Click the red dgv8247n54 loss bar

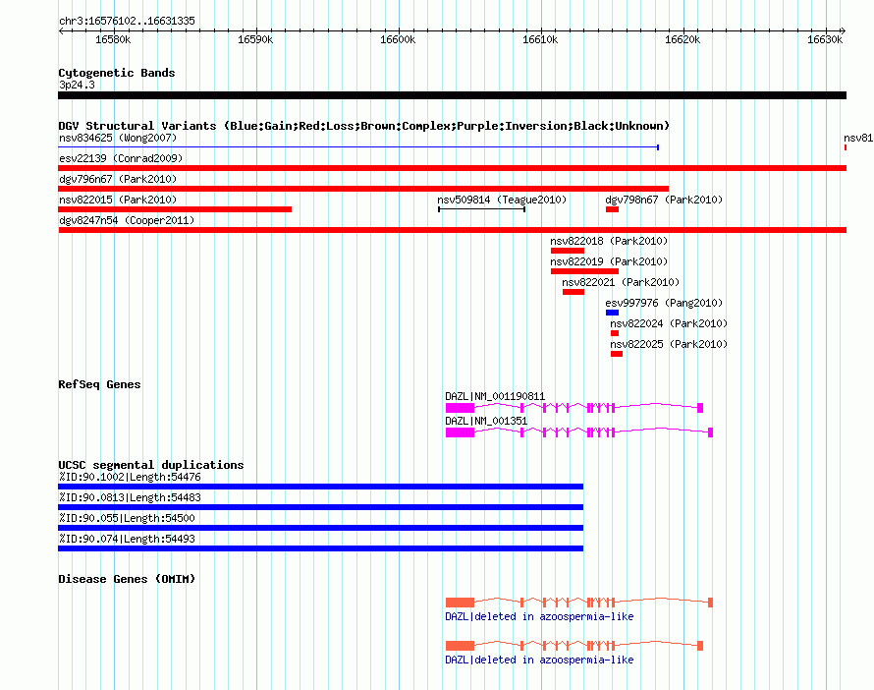(452, 230)
